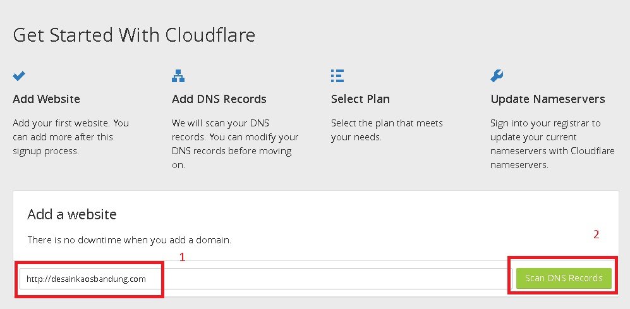Focus the blank right portion of the domain field
The image size is (630, 309).
[335, 279]
